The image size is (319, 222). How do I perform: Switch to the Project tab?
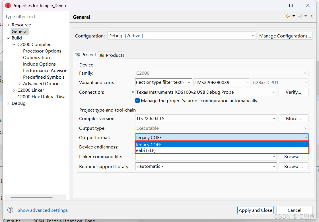pyautogui.click(x=86, y=55)
